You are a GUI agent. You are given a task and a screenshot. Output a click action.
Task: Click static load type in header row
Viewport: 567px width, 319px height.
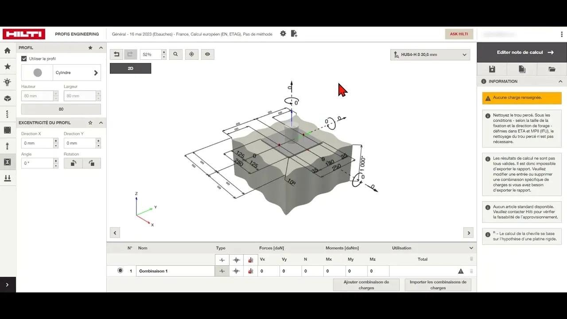pyautogui.click(x=222, y=260)
